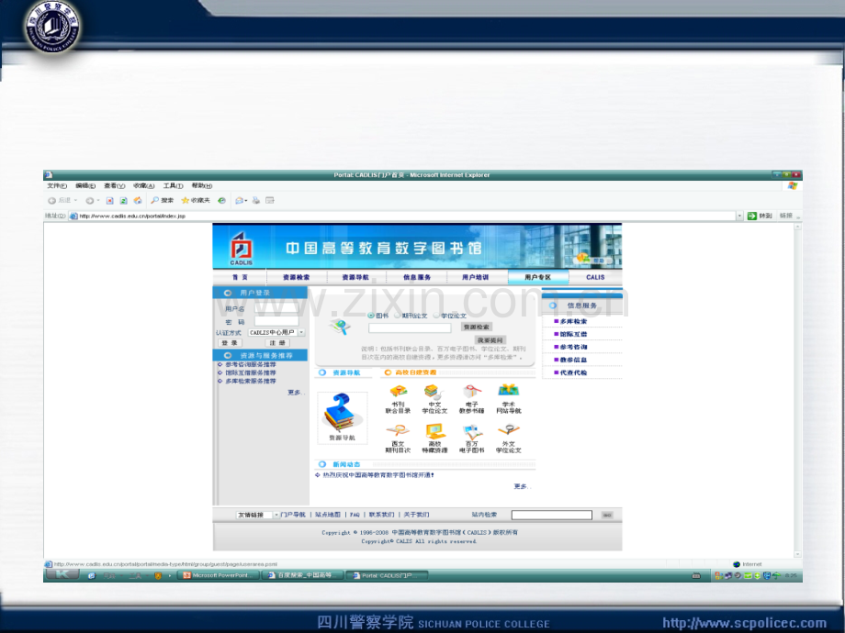The image size is (845, 633).
Task: Open the 学术网站导航 resource icon
Action: click(x=508, y=393)
